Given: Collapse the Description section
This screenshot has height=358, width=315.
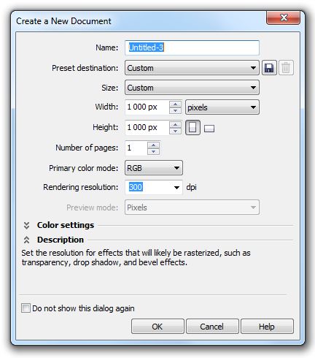Looking at the screenshot, I should pos(26,240).
